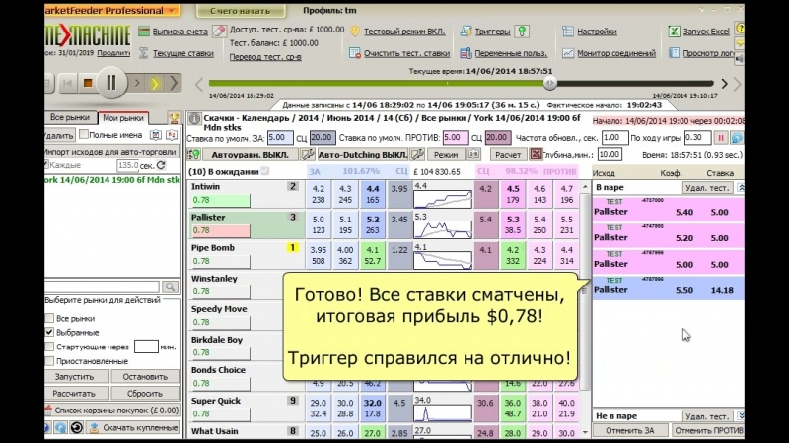Click Удал. тест. in В паре section
The width and height of the screenshot is (789, 443).
click(707, 187)
